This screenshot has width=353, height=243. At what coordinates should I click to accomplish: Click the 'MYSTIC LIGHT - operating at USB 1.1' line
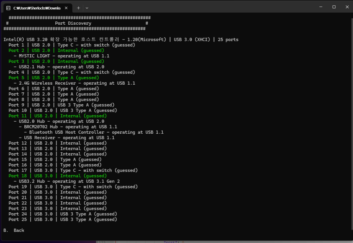[61, 56]
